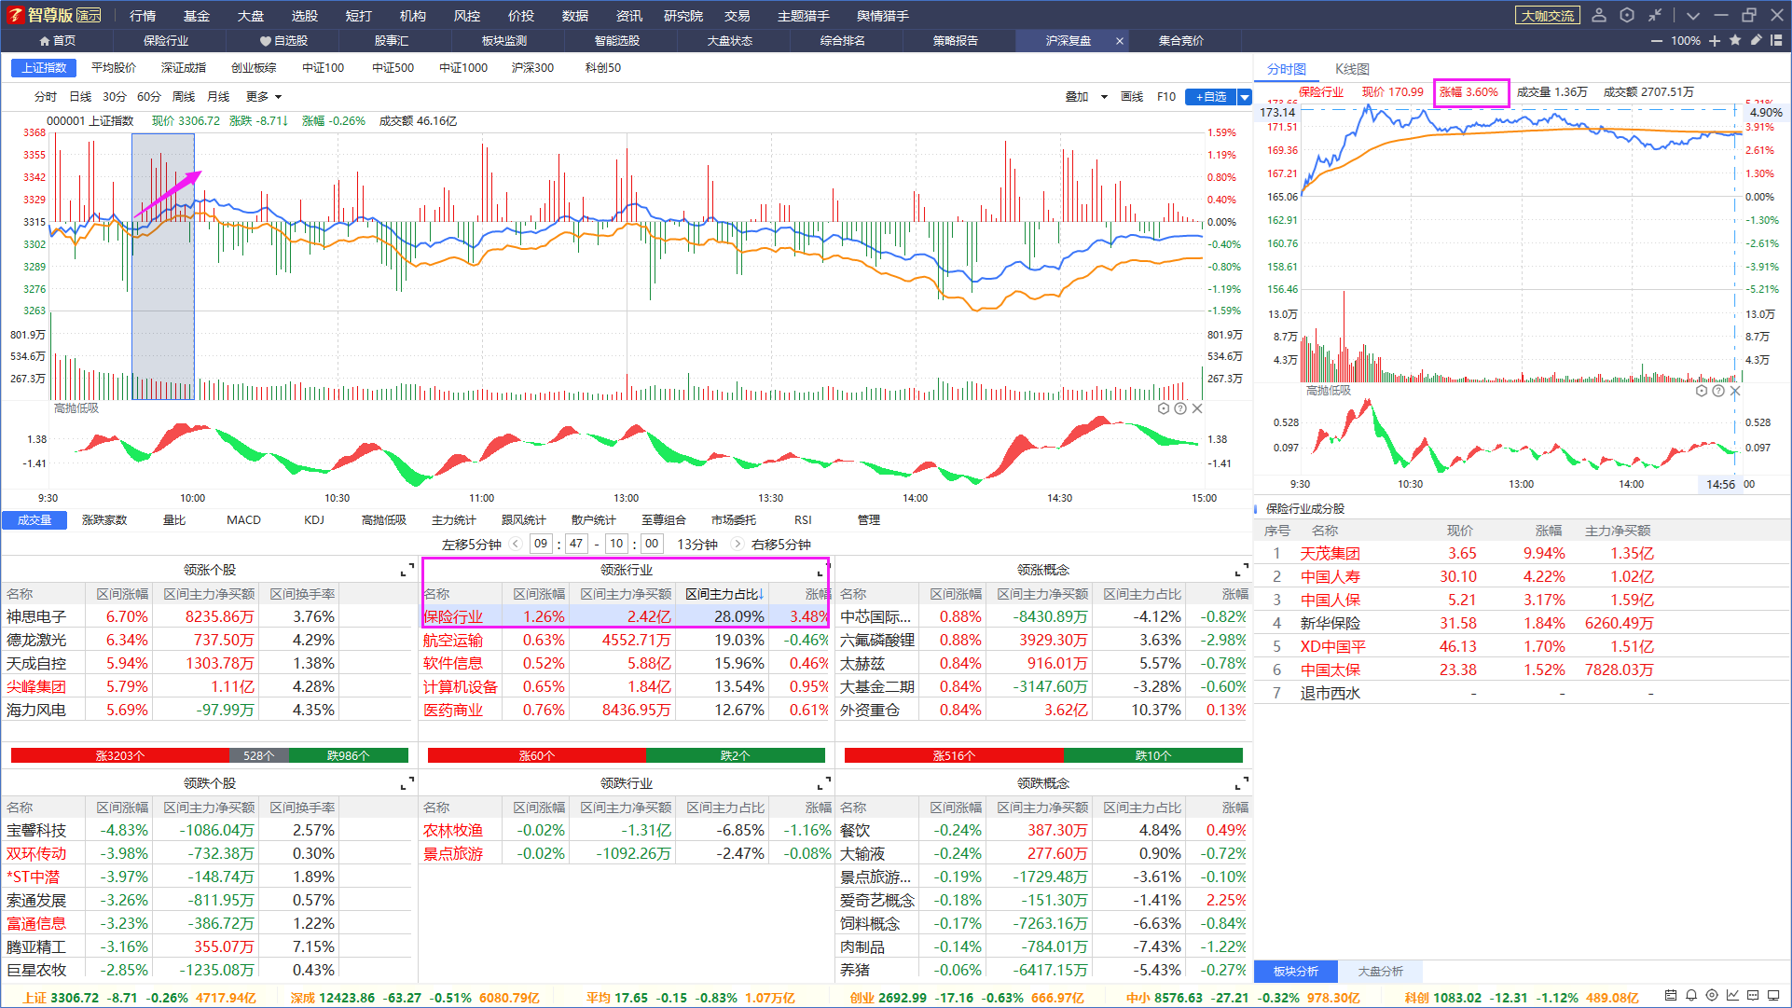The image size is (1792, 1008).
Task: Click the star favorite icon in tab bar
Action: (x=1735, y=40)
